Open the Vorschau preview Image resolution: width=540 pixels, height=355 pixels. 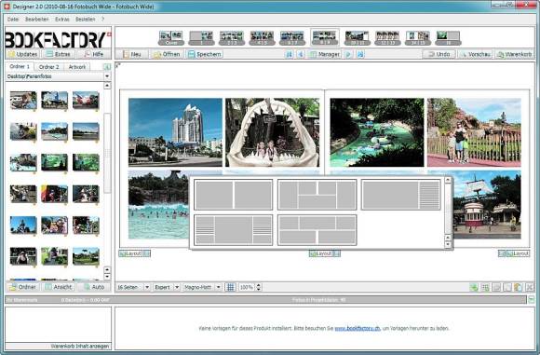[x=476, y=54]
